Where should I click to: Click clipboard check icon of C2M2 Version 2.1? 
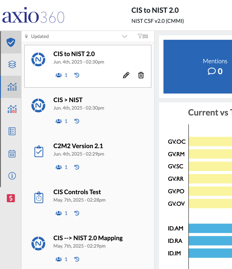pos(39,151)
